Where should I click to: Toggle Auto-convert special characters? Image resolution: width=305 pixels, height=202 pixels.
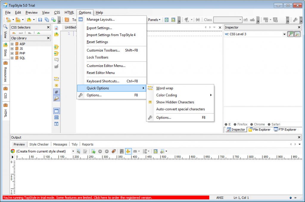pyautogui.click(x=180, y=109)
